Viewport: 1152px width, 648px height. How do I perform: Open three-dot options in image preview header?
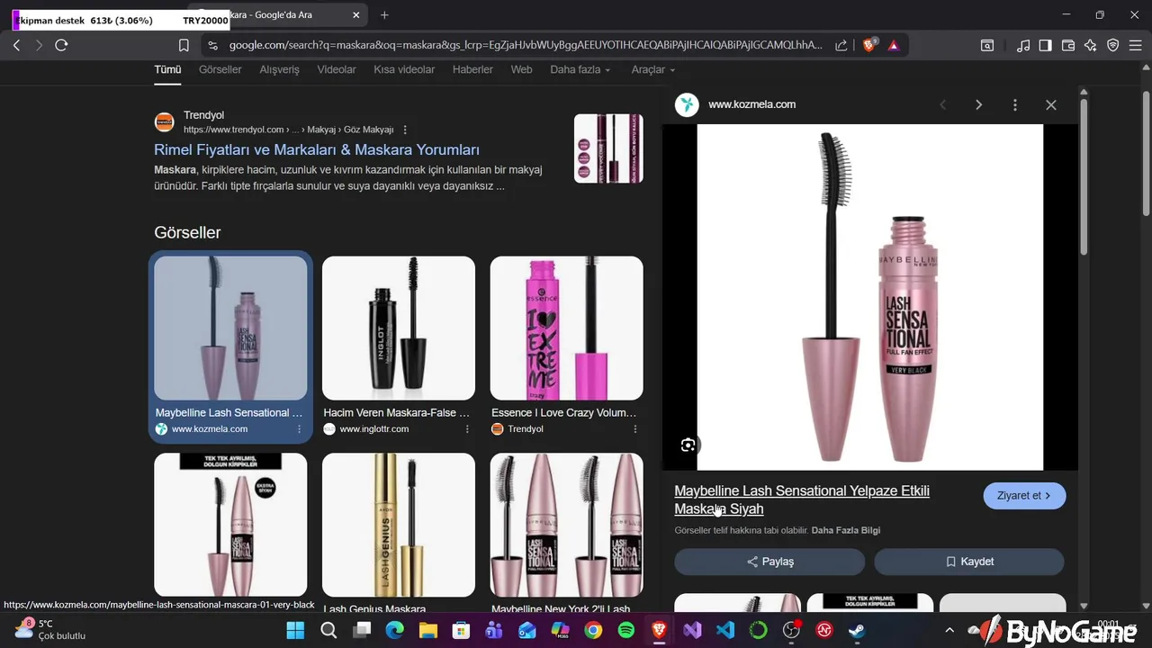[x=1014, y=104]
